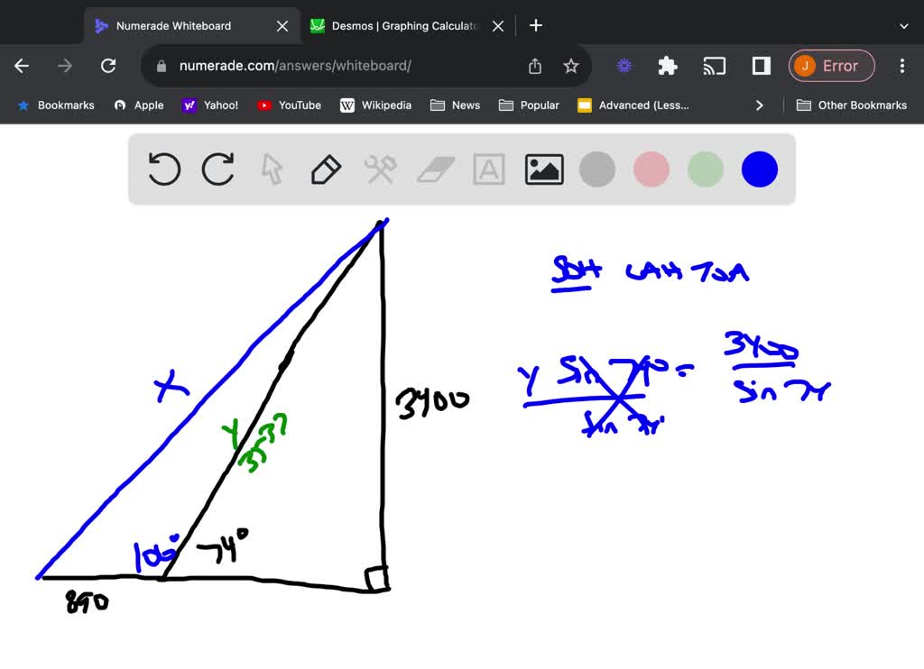Screen dimensions: 924x669
Task: Open the Chrome three-dot menu
Action: (901, 66)
